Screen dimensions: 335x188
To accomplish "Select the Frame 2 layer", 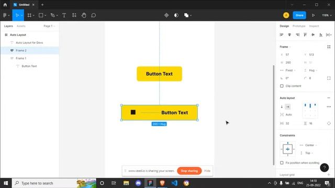I will coord(30,51).
